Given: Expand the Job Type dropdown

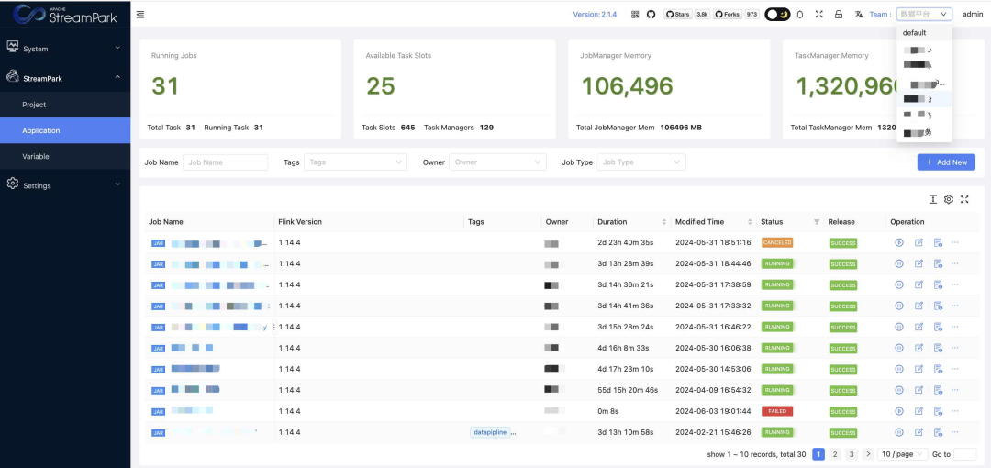Looking at the screenshot, I should click(x=641, y=162).
